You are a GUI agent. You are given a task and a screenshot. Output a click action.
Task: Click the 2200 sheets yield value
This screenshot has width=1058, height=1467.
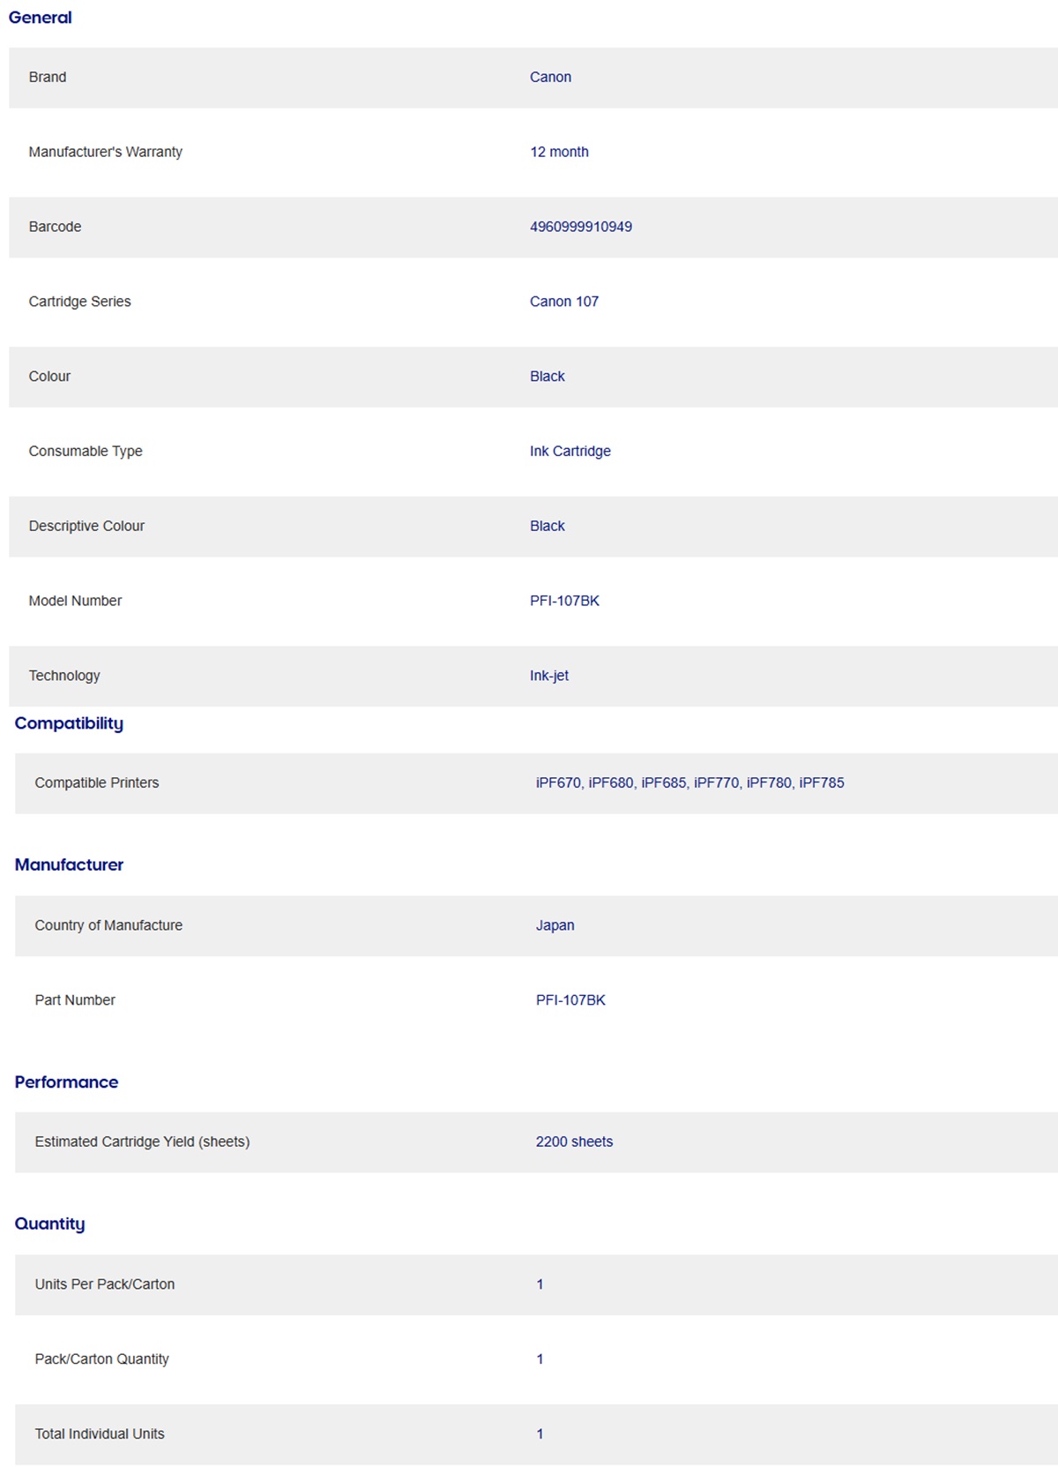click(x=574, y=1142)
